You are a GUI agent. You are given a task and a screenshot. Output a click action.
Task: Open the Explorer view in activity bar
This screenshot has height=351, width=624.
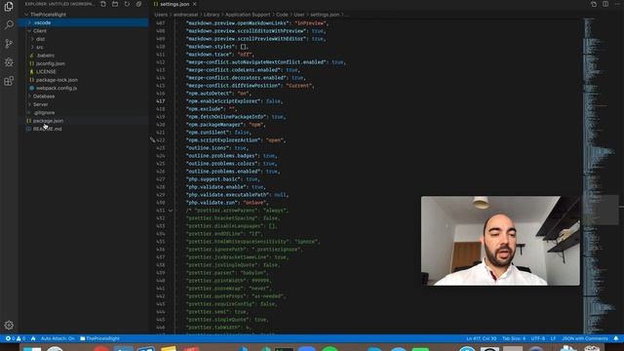[9, 7]
